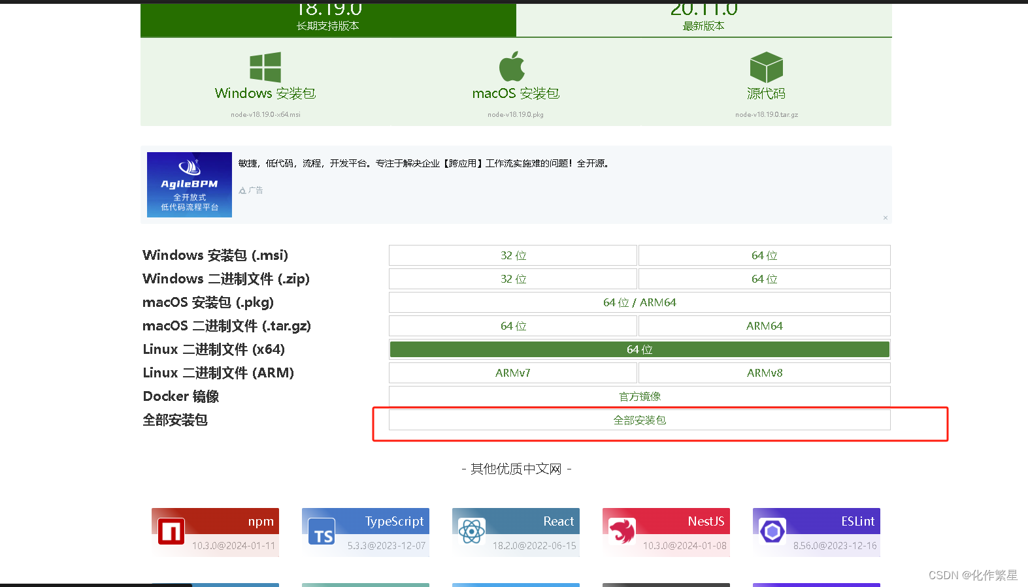Open the macOS 安装包 download link
The width and height of the screenshot is (1028, 587).
tap(516, 93)
